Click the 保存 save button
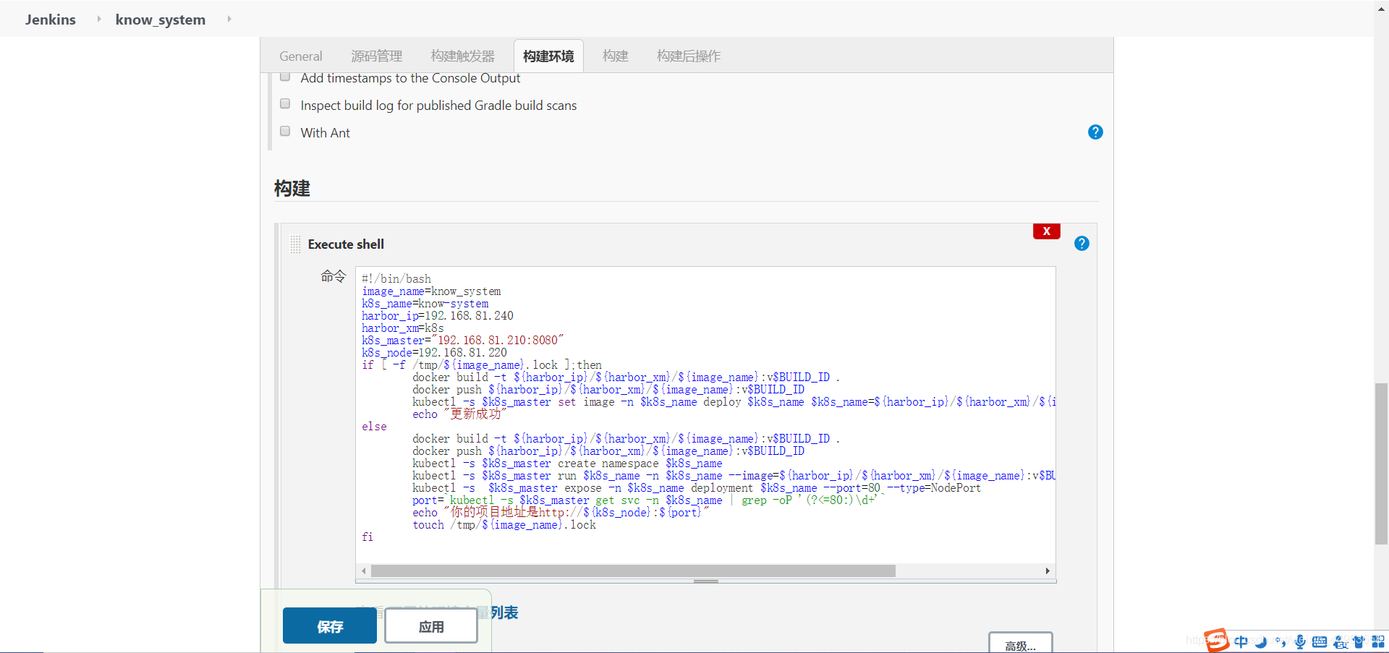 330,626
